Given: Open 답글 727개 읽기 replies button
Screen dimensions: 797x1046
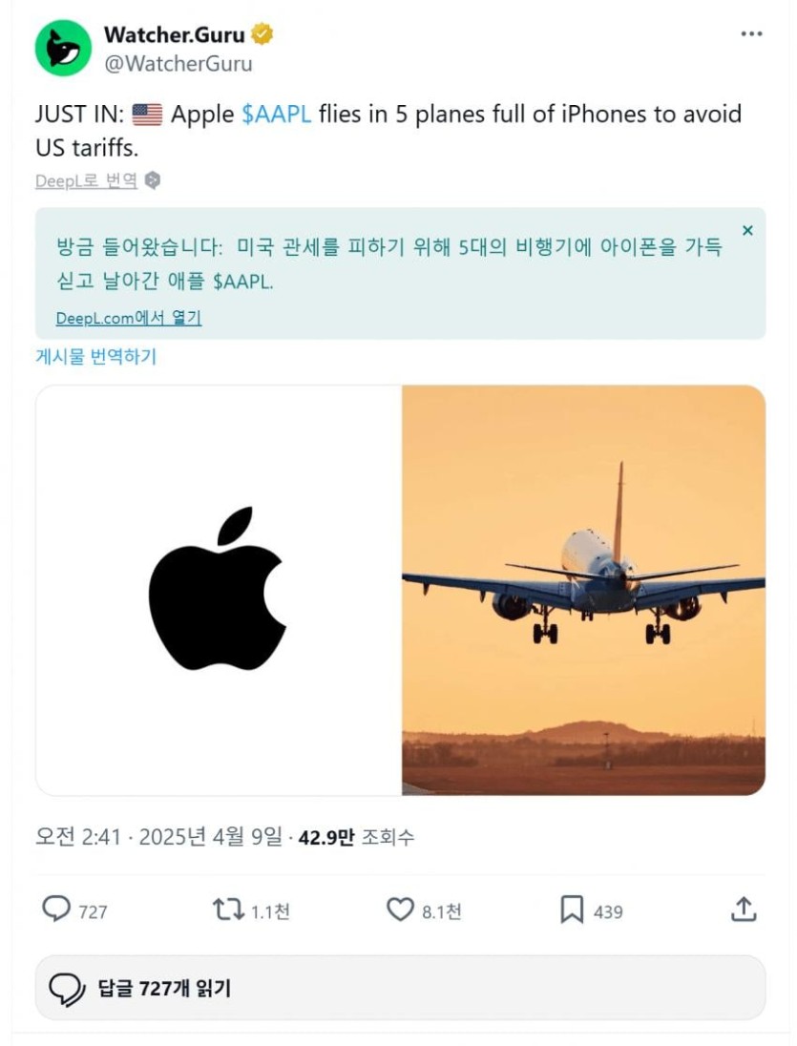Looking at the screenshot, I should [400, 987].
